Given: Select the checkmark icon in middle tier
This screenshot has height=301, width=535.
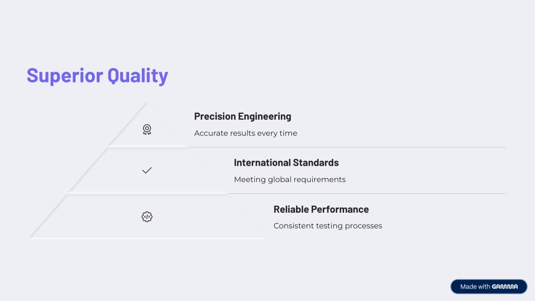Looking at the screenshot, I should (x=147, y=170).
